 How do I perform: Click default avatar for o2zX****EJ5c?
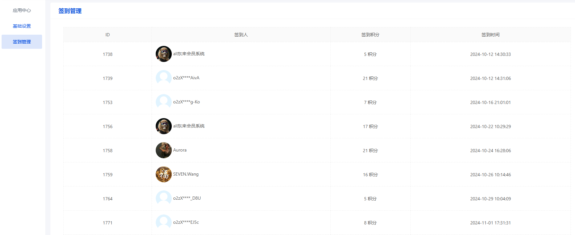tap(163, 222)
